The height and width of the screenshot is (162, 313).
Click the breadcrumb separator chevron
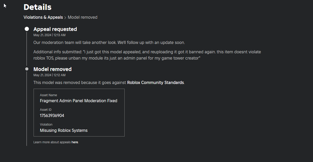(65, 17)
